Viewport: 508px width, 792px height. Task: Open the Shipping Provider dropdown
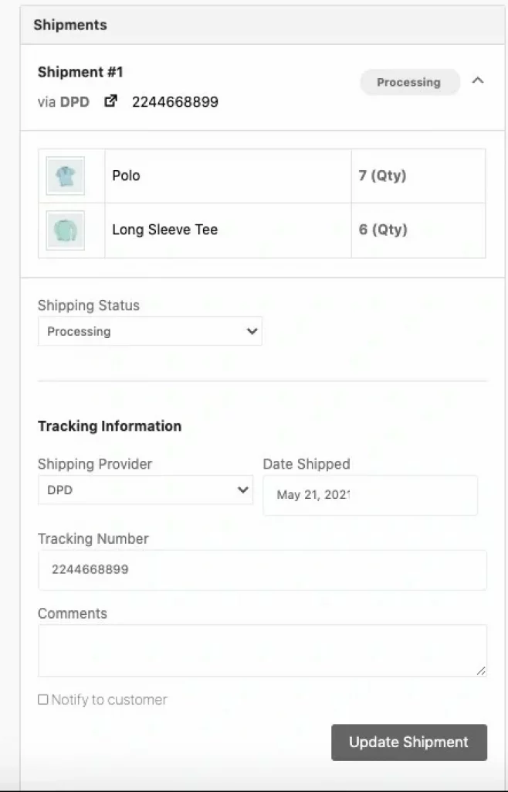click(146, 490)
